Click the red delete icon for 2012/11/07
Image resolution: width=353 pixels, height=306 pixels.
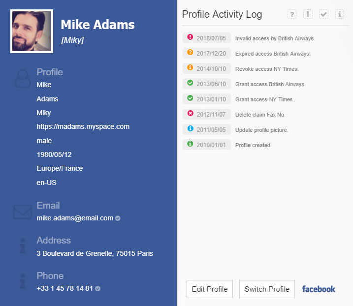point(191,113)
